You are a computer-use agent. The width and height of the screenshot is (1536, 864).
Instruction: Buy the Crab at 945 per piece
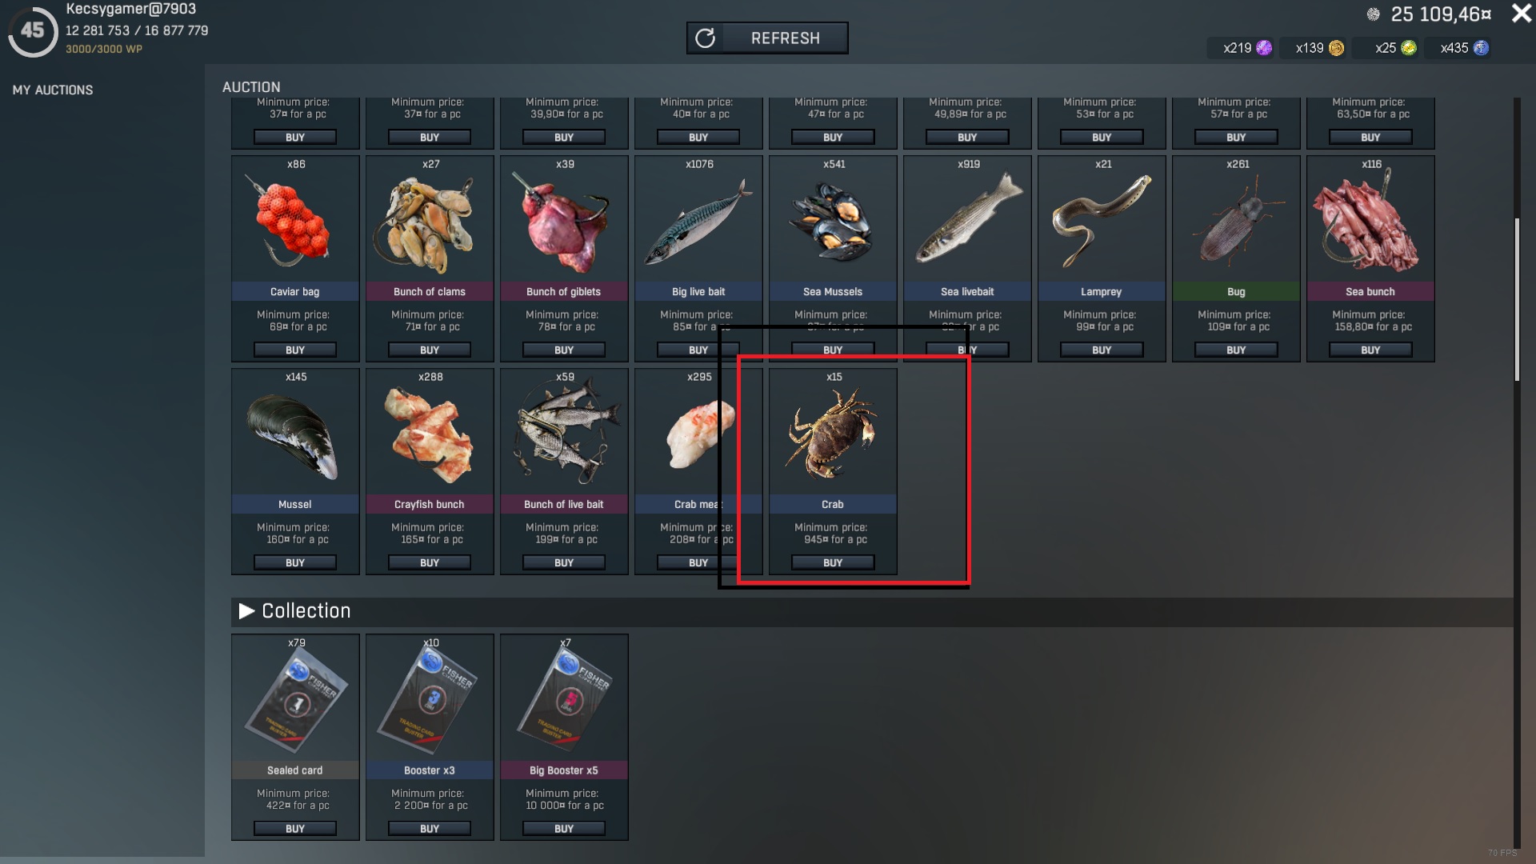click(x=833, y=563)
